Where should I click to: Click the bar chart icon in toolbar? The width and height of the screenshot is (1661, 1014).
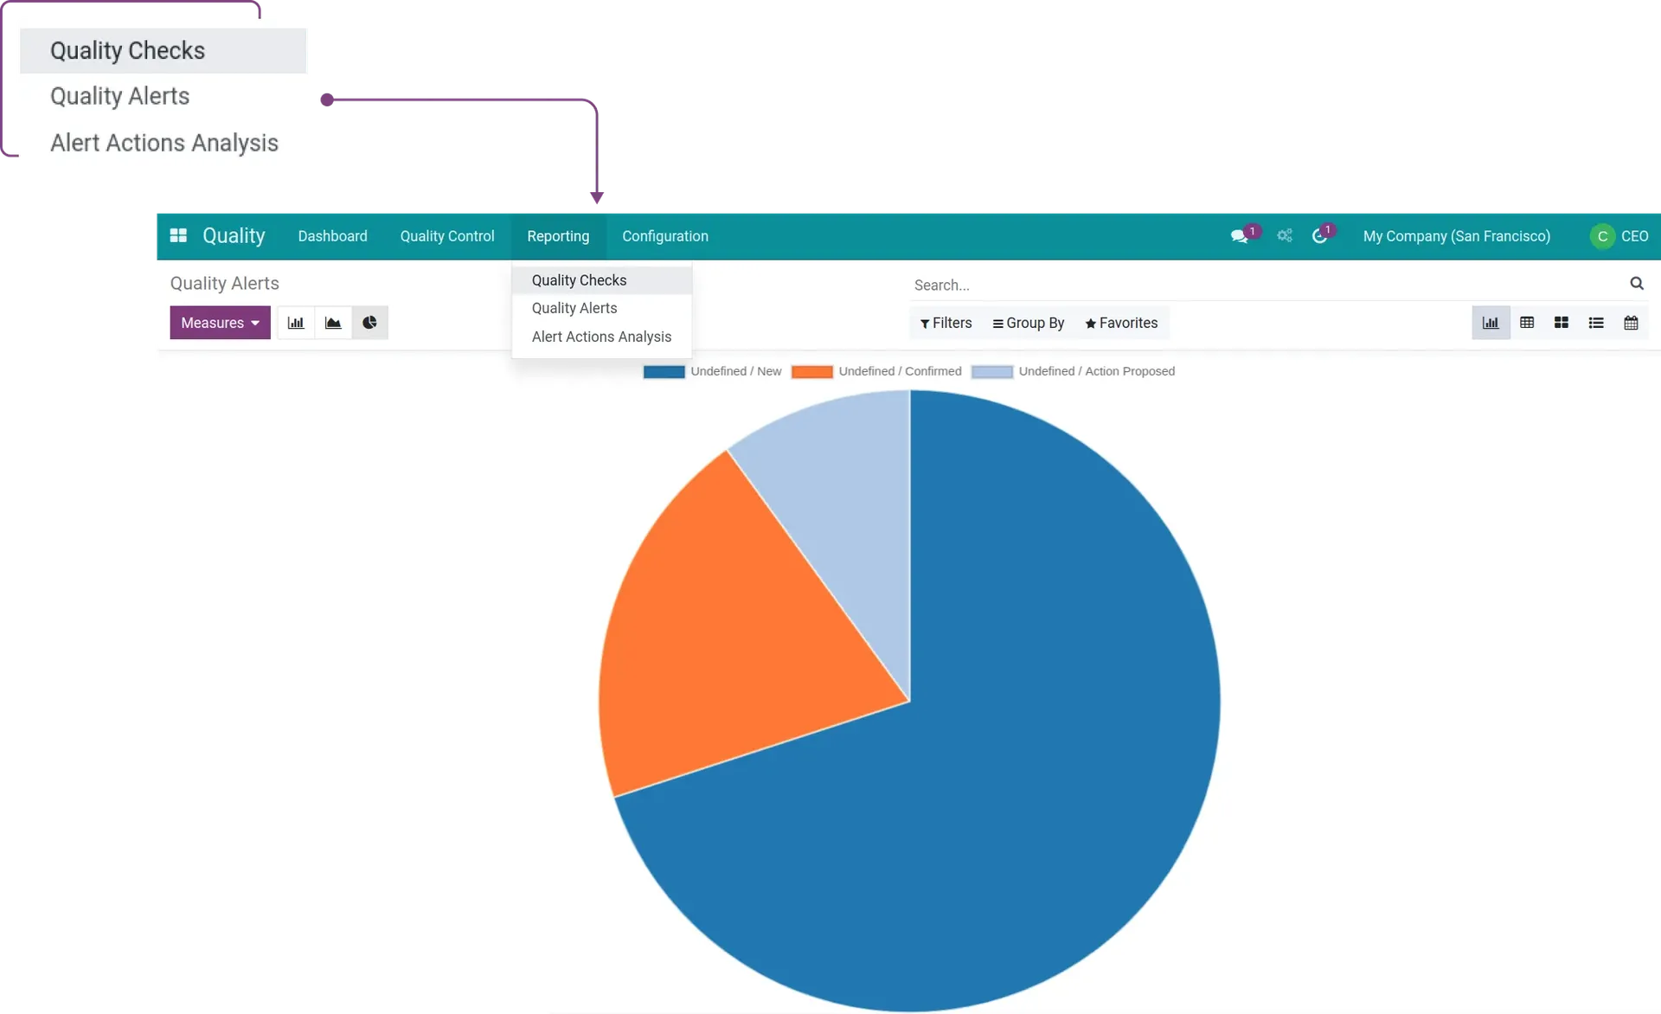point(294,323)
